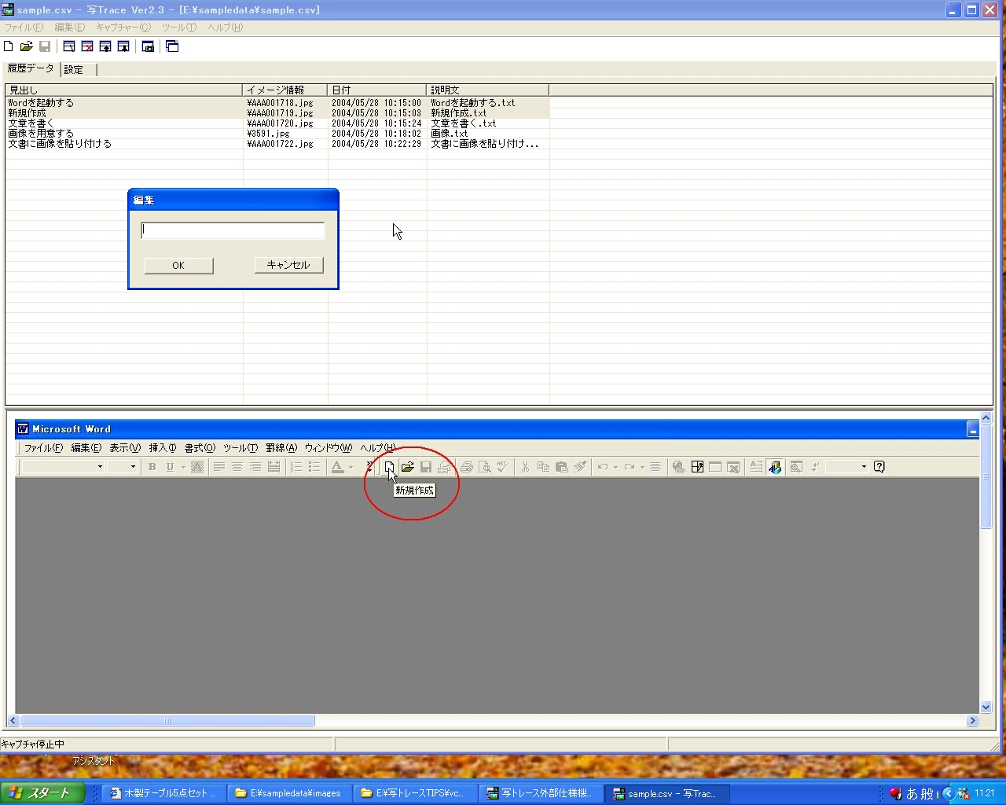
Task: Click print preview magnifier icon in Word
Action: pos(485,467)
